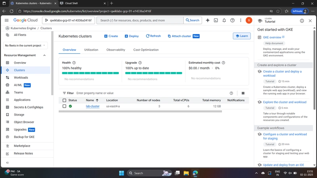Collapse the Resource Management section
This screenshot has width=317, height=178.
[44, 55]
